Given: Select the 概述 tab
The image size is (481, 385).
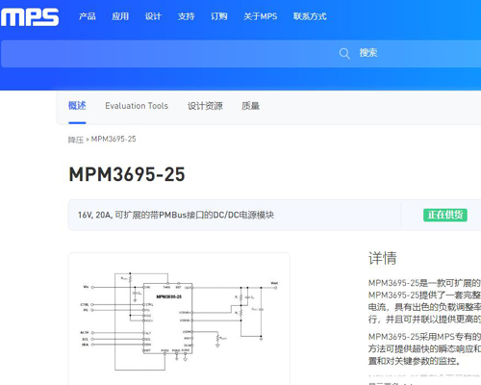Looking at the screenshot, I should pyautogui.click(x=77, y=106).
